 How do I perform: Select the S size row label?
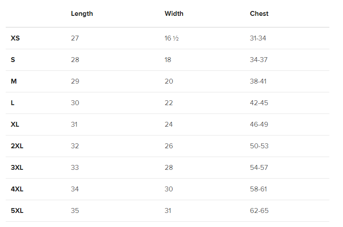point(13,60)
